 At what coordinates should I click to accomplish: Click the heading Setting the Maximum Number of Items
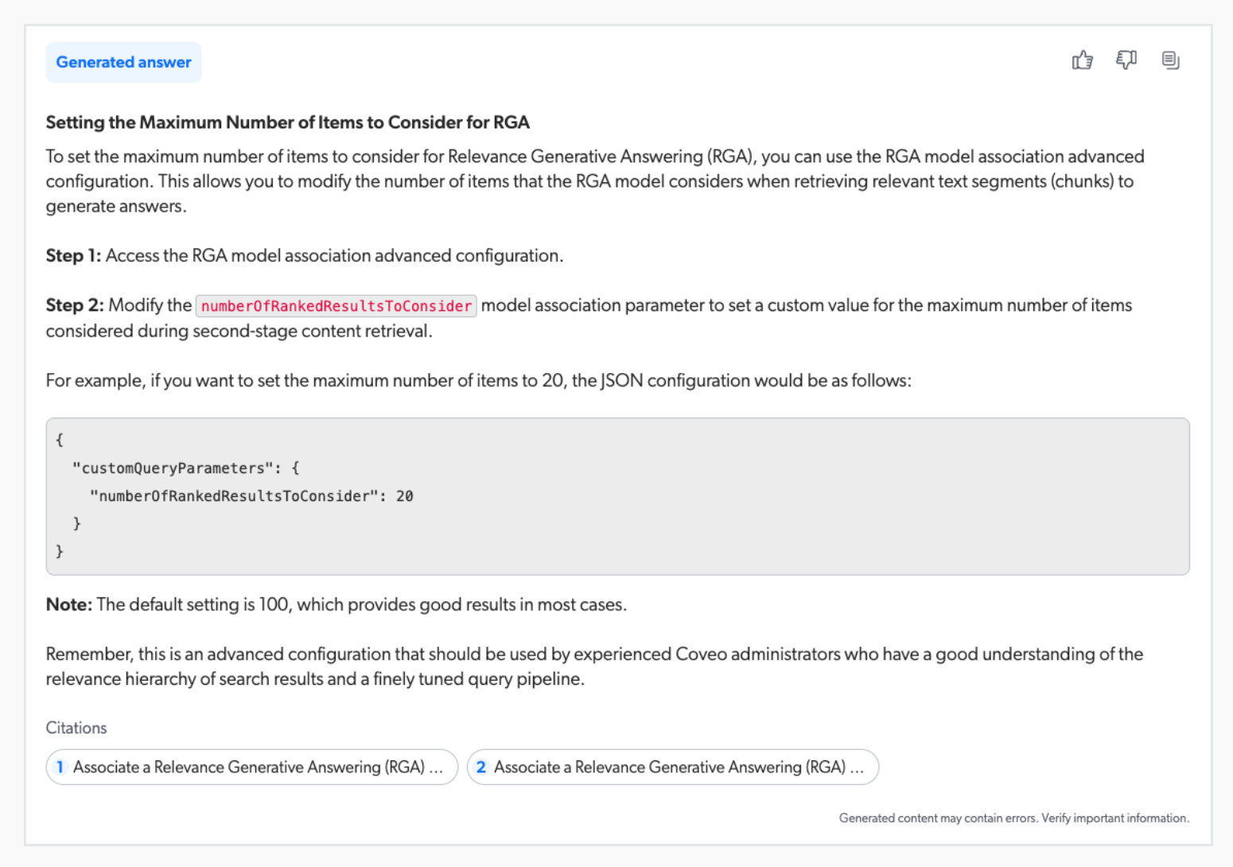(x=288, y=122)
